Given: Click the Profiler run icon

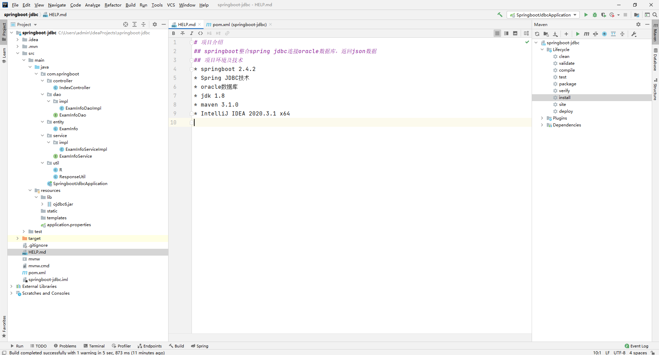Looking at the screenshot, I should (x=612, y=15).
